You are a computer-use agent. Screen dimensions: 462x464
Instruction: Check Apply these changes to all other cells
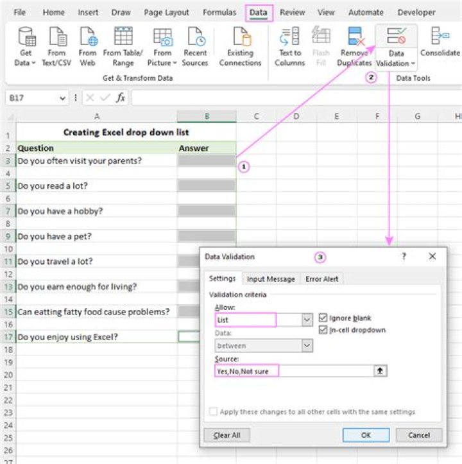(x=213, y=412)
